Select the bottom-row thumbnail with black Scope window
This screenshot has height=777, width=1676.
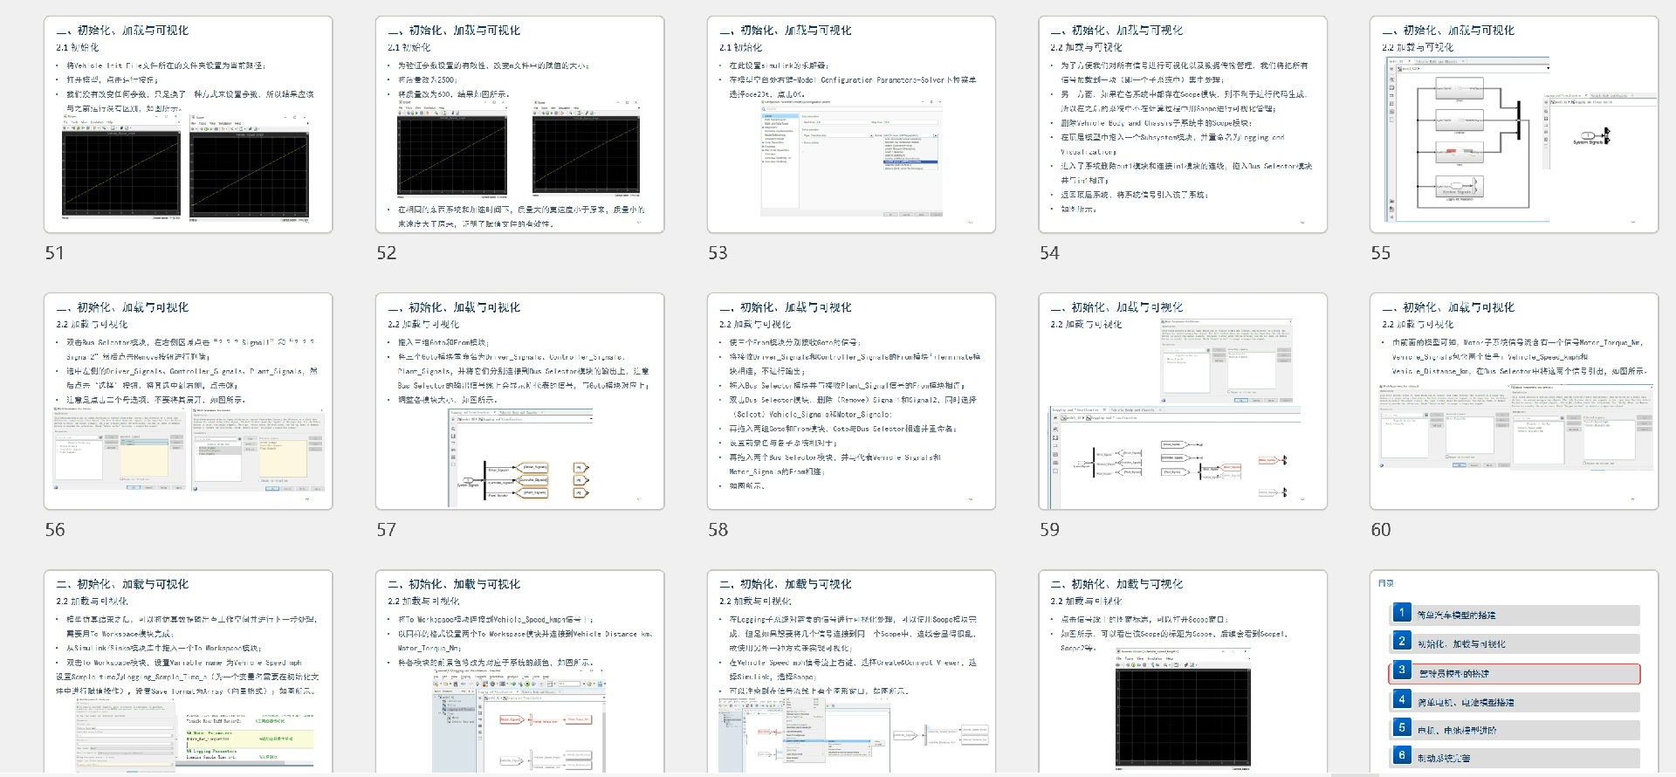1183,672
